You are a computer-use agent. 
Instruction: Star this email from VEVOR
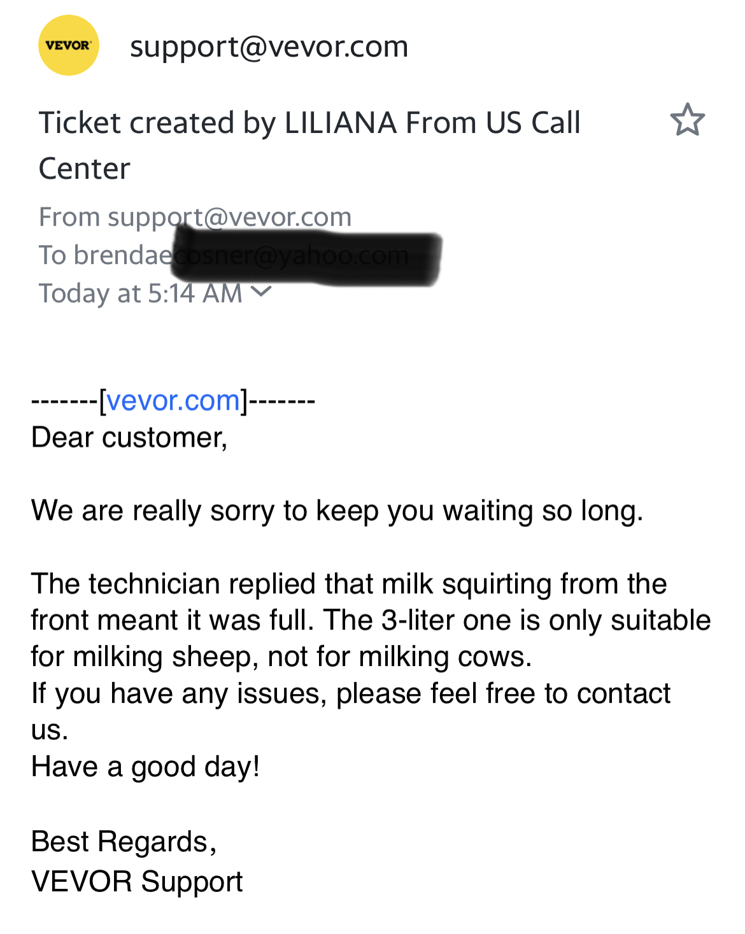point(687,120)
